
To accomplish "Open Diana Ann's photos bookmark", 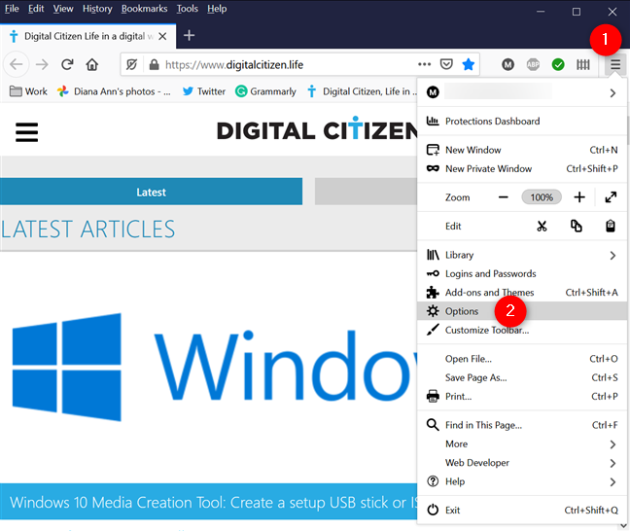I will [x=114, y=91].
